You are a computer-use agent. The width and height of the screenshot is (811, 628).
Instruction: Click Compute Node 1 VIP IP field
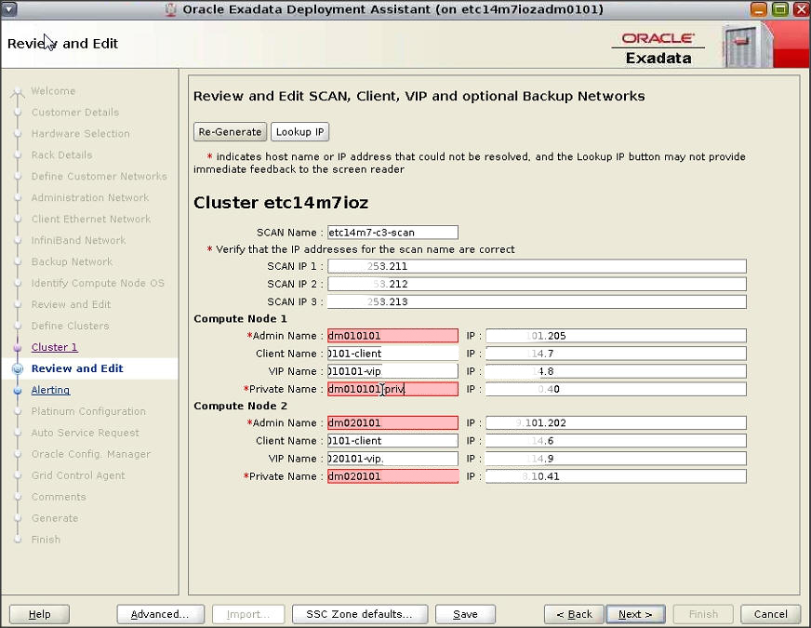coord(616,371)
